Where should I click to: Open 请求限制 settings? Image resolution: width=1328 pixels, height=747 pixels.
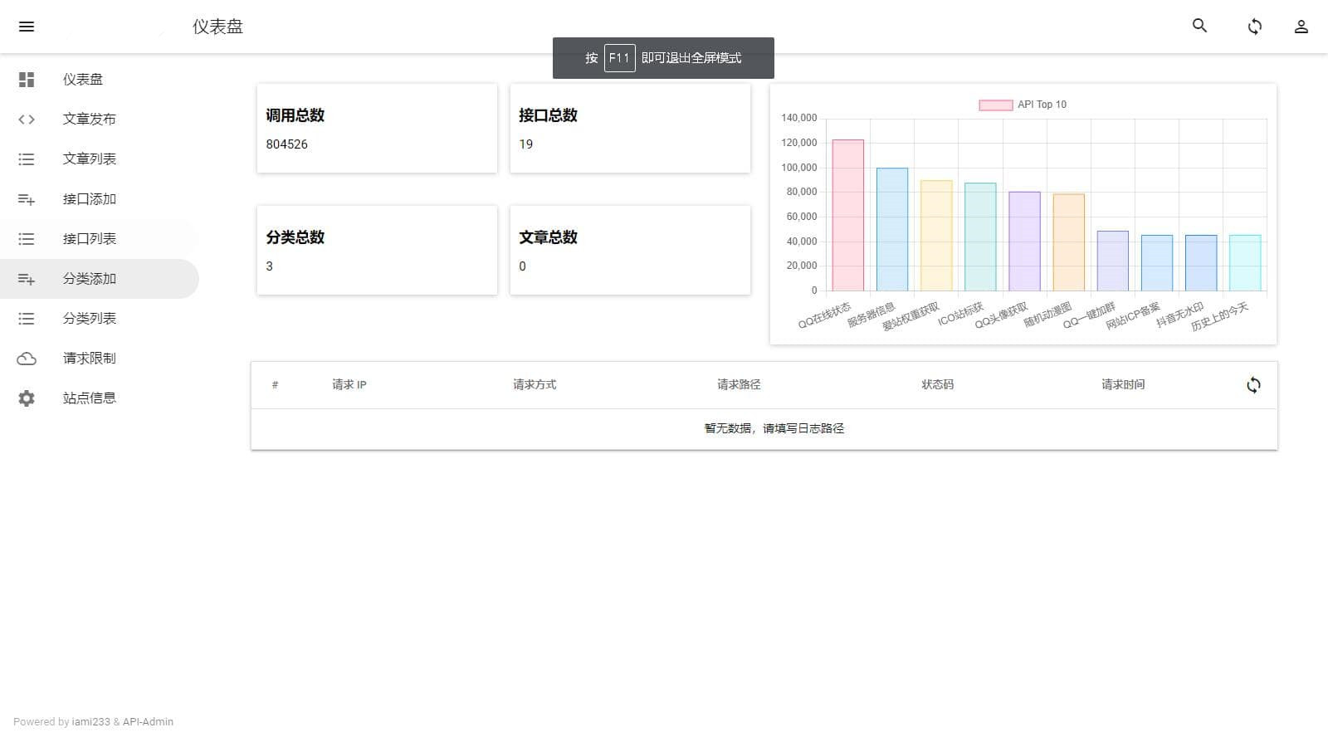(100, 359)
